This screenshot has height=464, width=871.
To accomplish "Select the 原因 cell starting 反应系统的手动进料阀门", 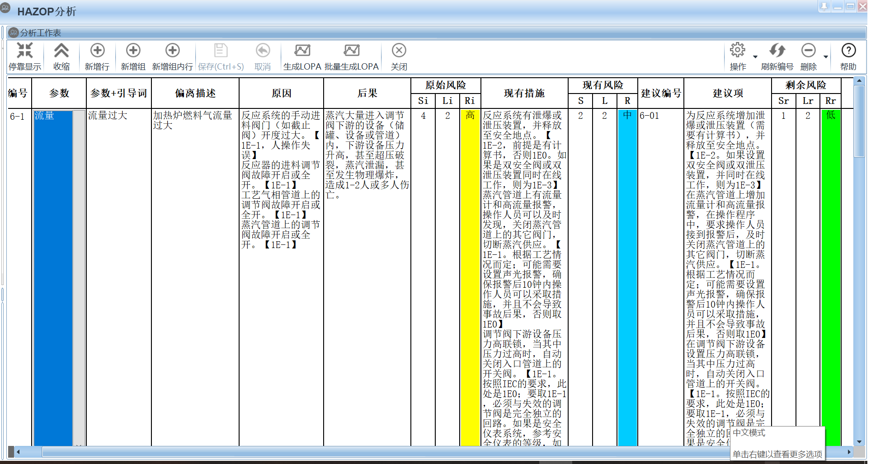I will 281,277.
